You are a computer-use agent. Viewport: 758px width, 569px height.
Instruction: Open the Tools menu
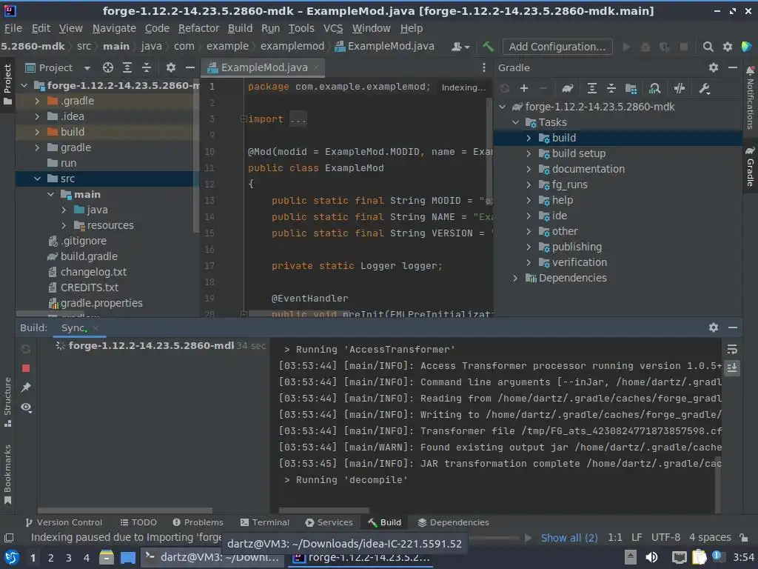(x=301, y=28)
